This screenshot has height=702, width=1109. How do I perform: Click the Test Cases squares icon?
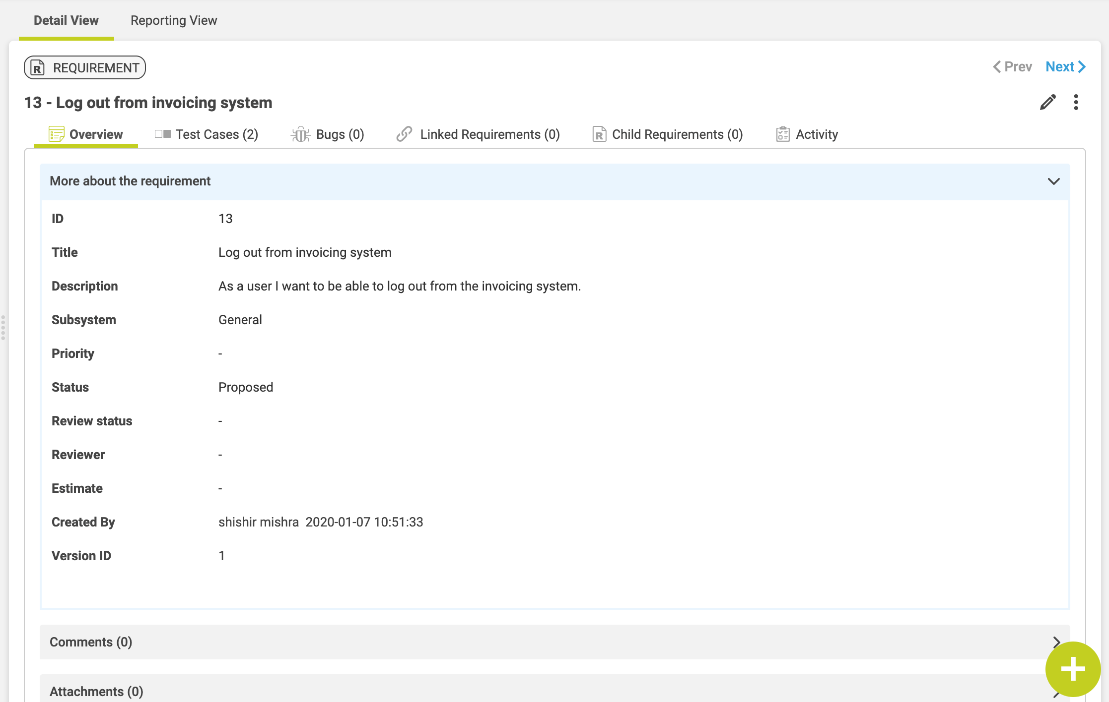163,134
